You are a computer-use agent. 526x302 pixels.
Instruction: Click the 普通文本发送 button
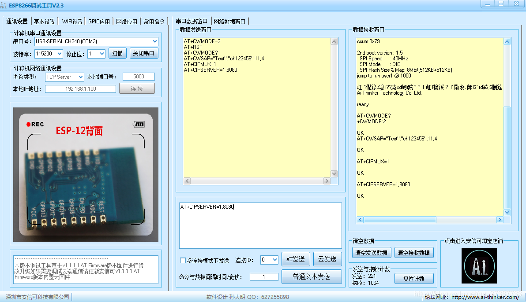pos(312,277)
